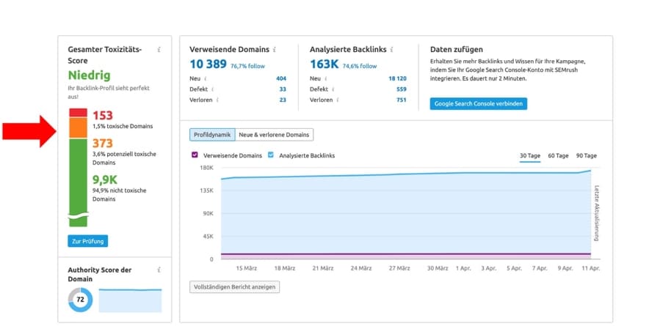Screen dimensions: 652x326
Task: Click the Letzte Aktualisierung chart marker
Action: 597,213
